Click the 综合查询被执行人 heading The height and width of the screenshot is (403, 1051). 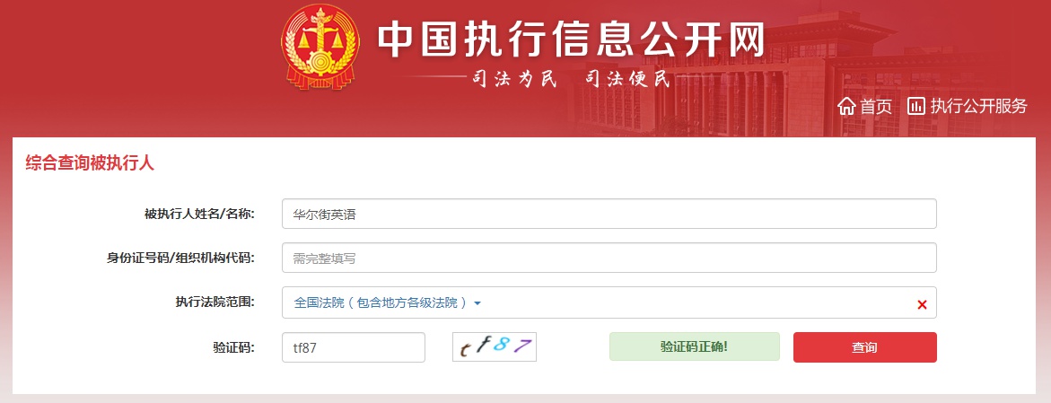click(90, 163)
